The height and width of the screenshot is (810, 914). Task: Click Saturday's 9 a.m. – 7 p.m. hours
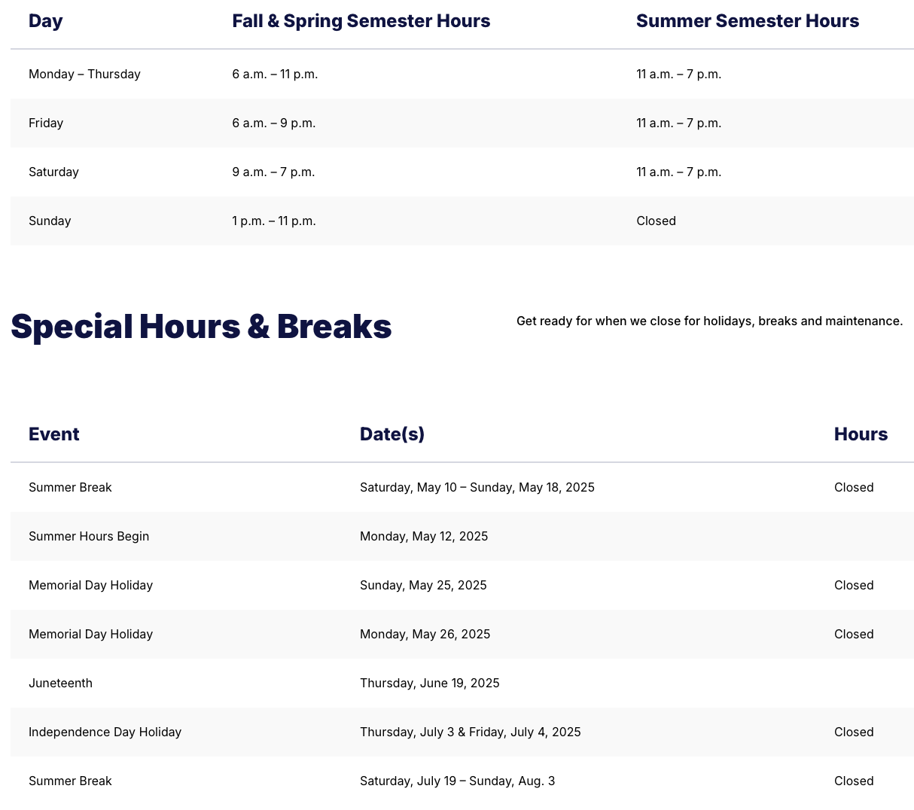[x=273, y=172]
